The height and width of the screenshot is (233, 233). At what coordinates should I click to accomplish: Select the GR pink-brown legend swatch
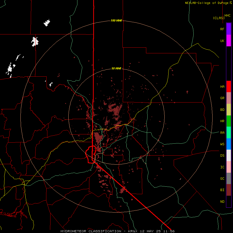click(229, 98)
